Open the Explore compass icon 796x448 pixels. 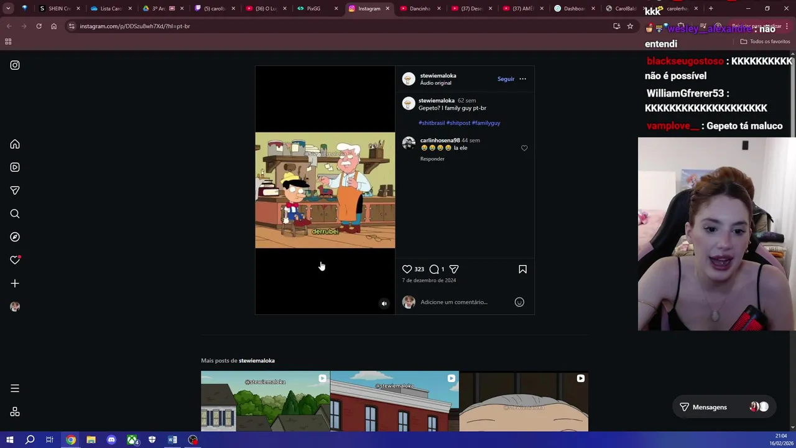(15, 237)
